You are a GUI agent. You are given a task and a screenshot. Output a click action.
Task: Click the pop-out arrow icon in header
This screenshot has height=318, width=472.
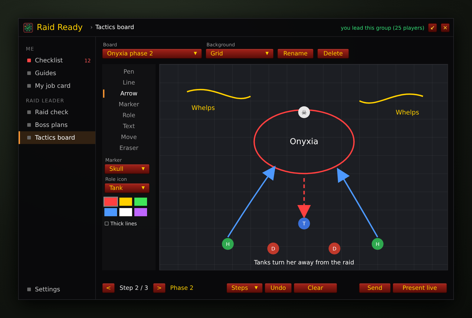click(x=432, y=28)
